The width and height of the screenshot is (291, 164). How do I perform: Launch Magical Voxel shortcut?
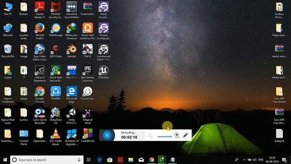tap(88, 116)
